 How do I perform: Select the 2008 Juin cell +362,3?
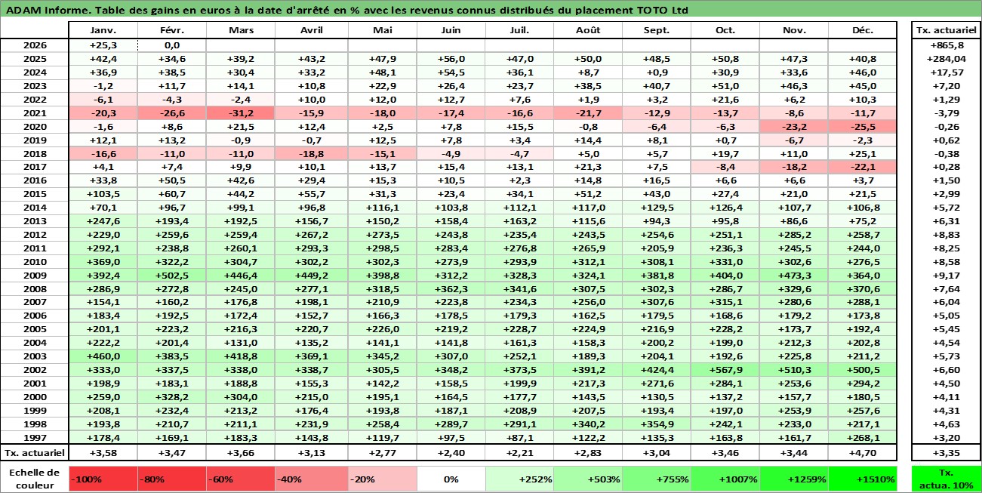click(451, 288)
